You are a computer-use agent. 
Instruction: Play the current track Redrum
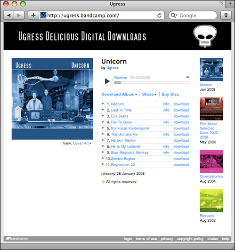point(107,81)
